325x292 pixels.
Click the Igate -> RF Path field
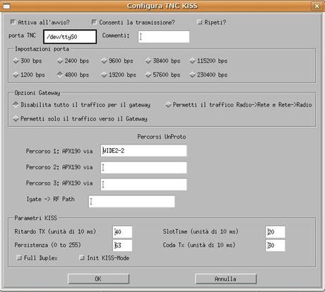(x=131, y=202)
